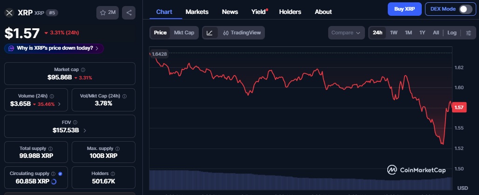Click the $157.53B FDV value
Image resolution: width=479 pixels, height=195 pixels.
66,130
